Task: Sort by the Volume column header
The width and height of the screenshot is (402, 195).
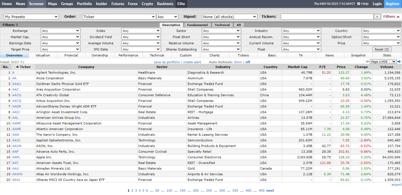Action: point(387,67)
